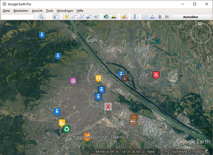Click the search magnifier button
213x155 pixels.
click(41, 17)
